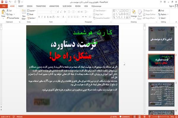Open the font name combo box
The width and height of the screenshot is (178, 118).
click(x=44, y=12)
